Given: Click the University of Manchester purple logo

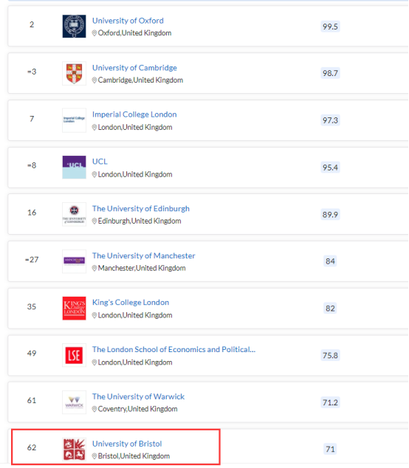Looking at the screenshot, I should (74, 261).
